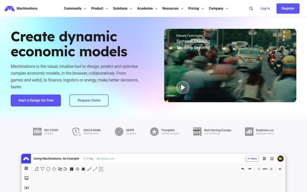Open the 0 Tags button

click(x=88, y=159)
